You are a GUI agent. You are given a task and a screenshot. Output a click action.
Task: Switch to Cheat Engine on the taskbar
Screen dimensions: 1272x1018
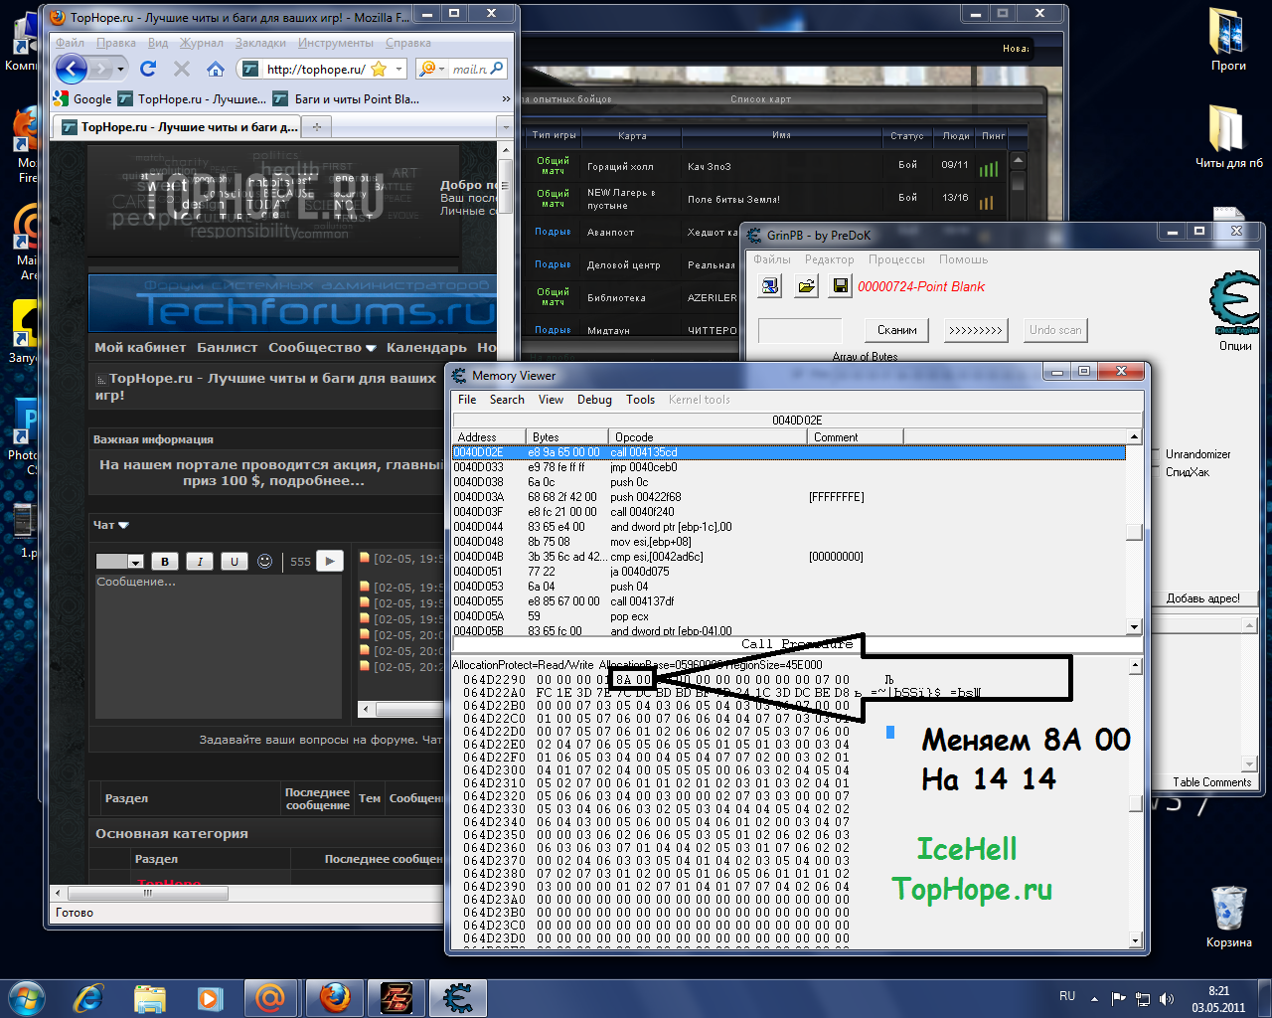457,996
